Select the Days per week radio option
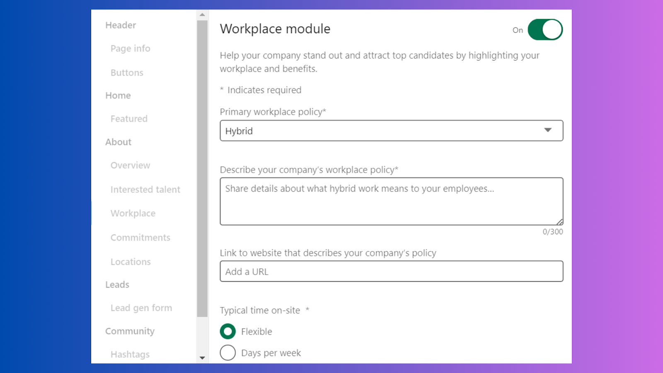 [x=227, y=353]
